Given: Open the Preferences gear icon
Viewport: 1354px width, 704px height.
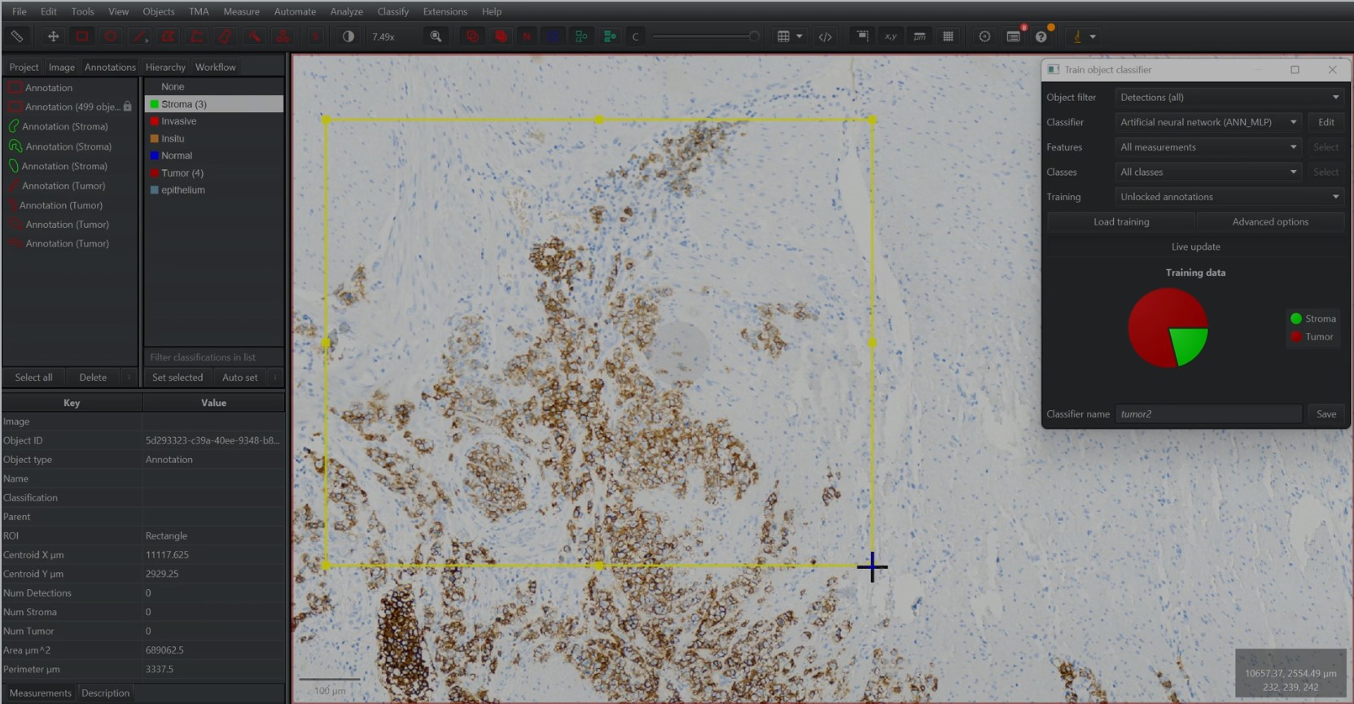Looking at the screenshot, I should [x=984, y=37].
